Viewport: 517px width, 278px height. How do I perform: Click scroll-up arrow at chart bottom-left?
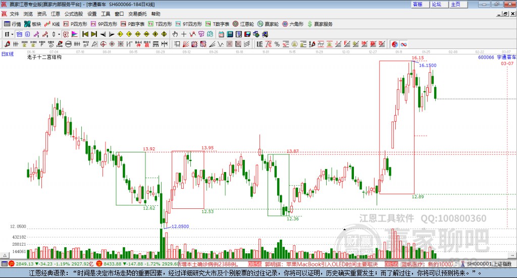[x=5, y=255]
